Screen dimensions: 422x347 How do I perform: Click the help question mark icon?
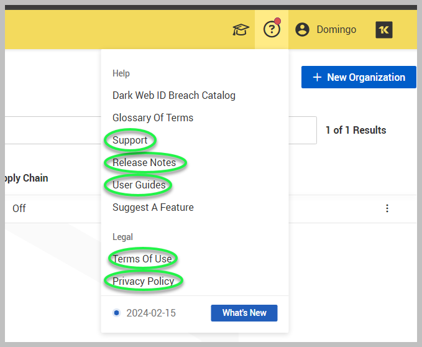coord(272,30)
